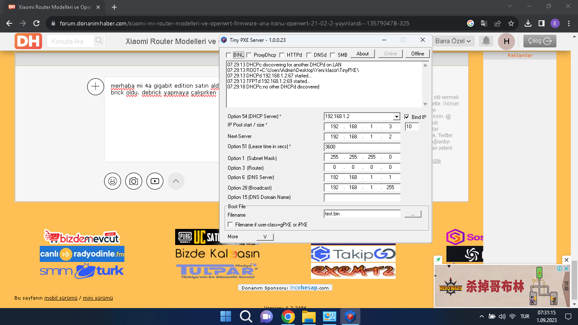Screen dimensions: 578x325
Task: Click the browser back arrow
Action: pos(9,23)
